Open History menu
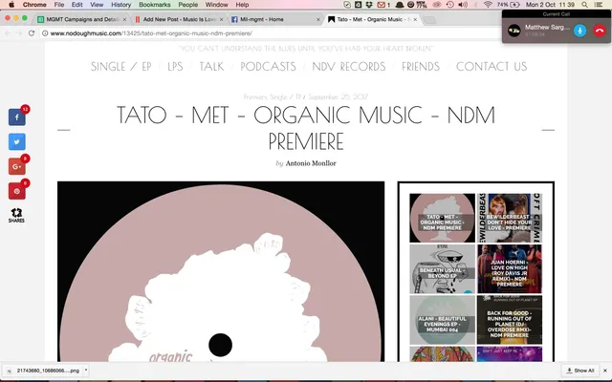The height and width of the screenshot is (382, 612). [121, 5]
